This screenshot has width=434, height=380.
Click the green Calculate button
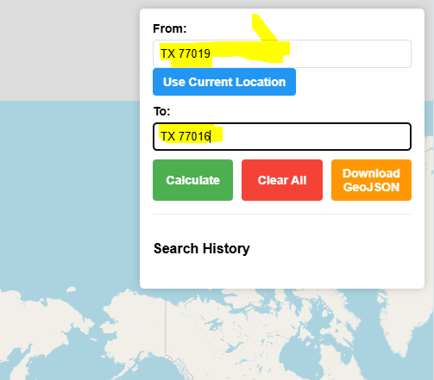[192, 180]
